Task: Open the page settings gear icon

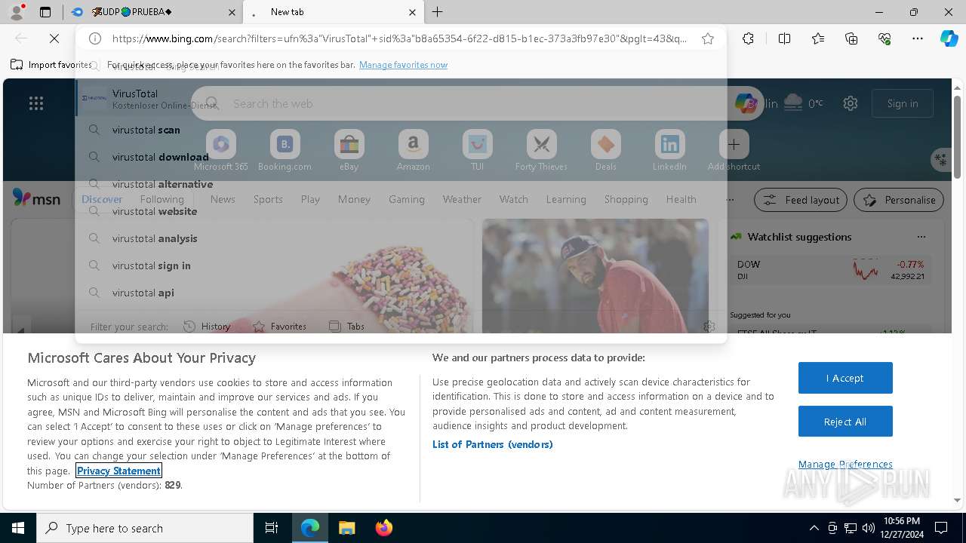Action: point(851,103)
